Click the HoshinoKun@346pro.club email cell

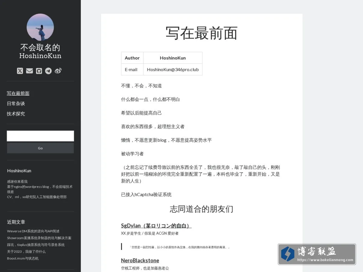point(173,70)
